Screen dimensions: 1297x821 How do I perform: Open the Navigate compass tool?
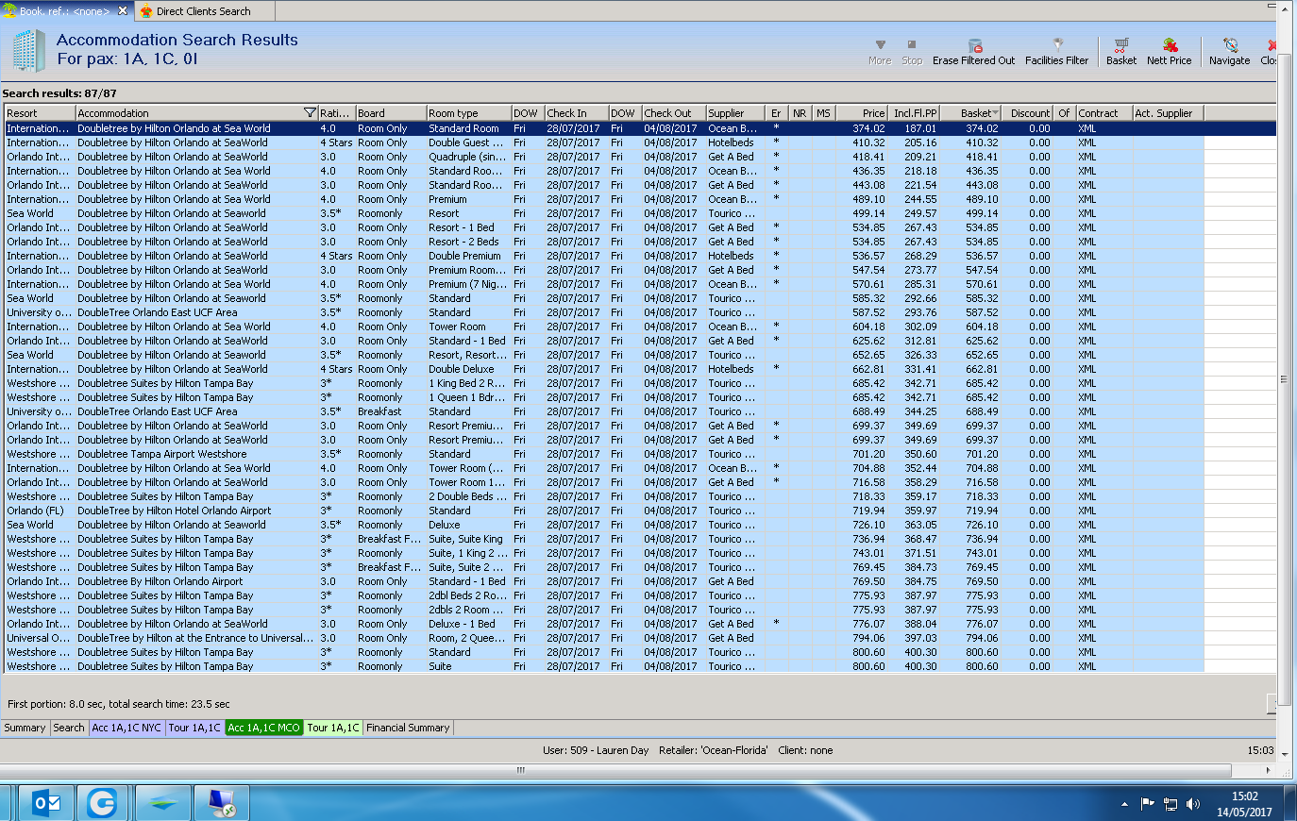tap(1230, 51)
